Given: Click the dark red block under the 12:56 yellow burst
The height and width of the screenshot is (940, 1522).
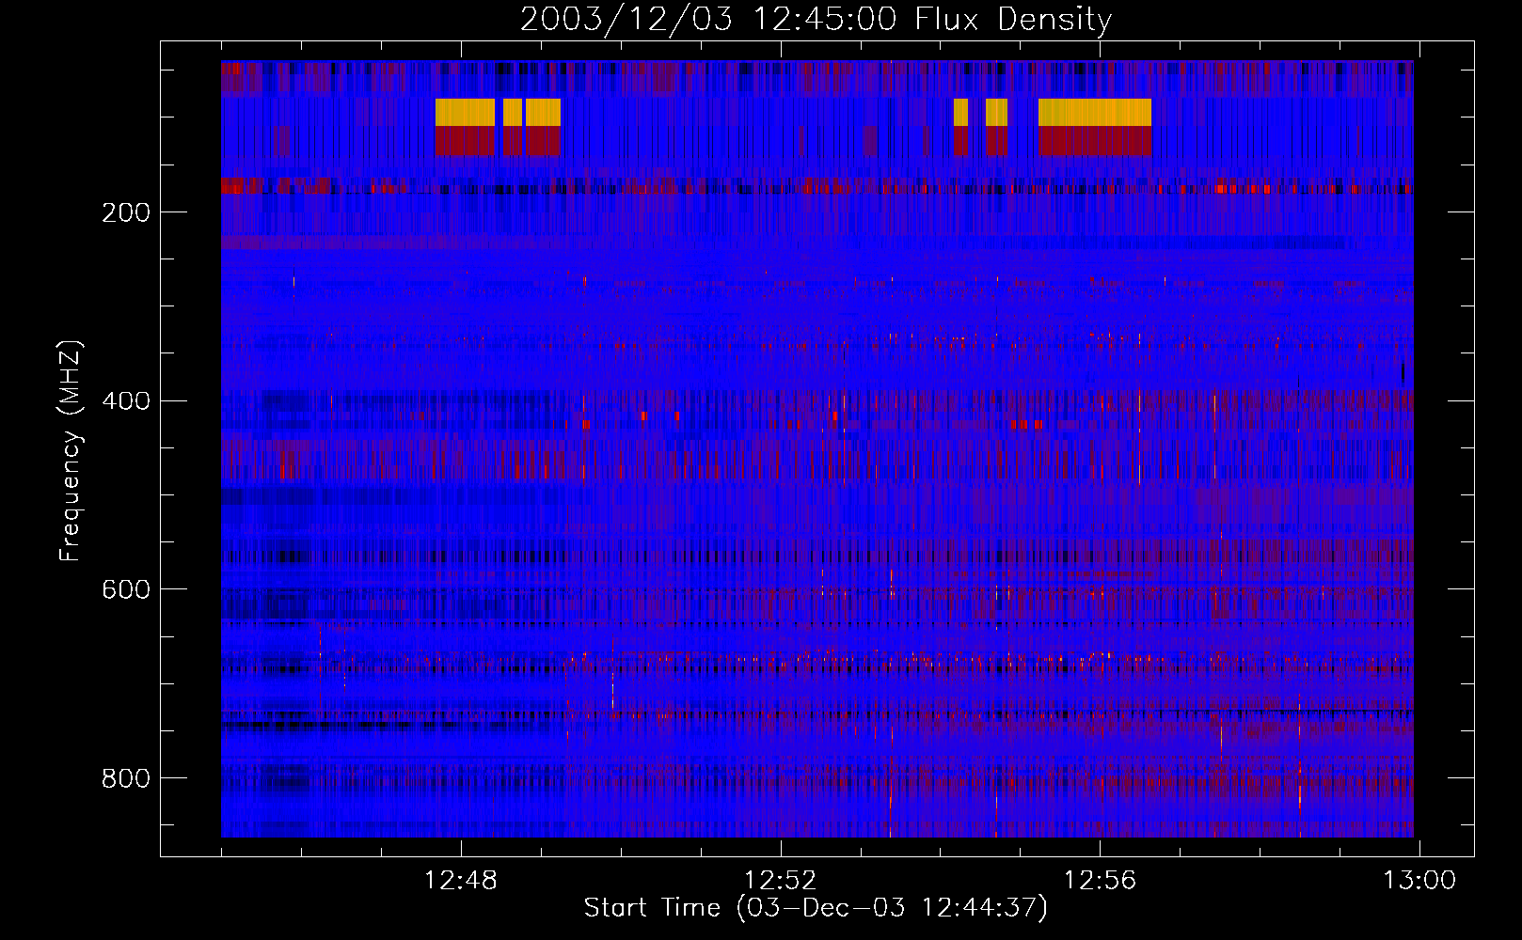Looking at the screenshot, I should 1095,141.
